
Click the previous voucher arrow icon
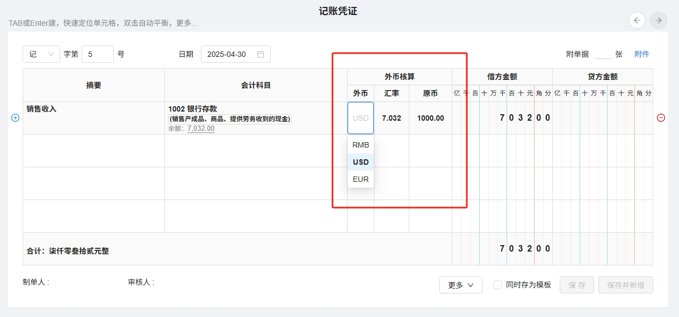click(637, 20)
